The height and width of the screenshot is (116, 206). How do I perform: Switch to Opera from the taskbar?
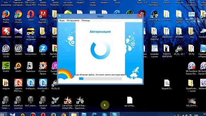pyautogui.click(x=43, y=114)
